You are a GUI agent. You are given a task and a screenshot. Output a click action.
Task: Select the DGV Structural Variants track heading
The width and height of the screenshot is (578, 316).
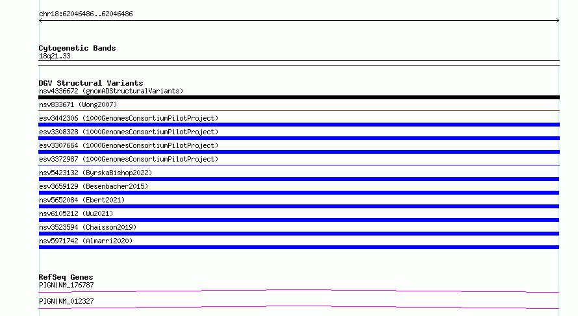91,83
